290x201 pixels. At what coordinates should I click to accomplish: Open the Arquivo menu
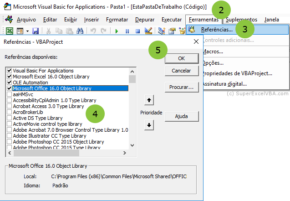(26, 20)
